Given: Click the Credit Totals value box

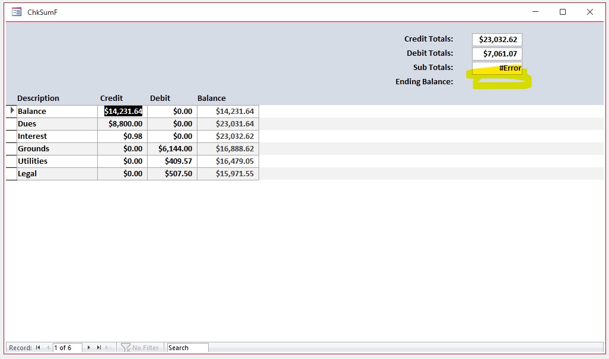Looking at the screenshot, I should pyautogui.click(x=497, y=40).
